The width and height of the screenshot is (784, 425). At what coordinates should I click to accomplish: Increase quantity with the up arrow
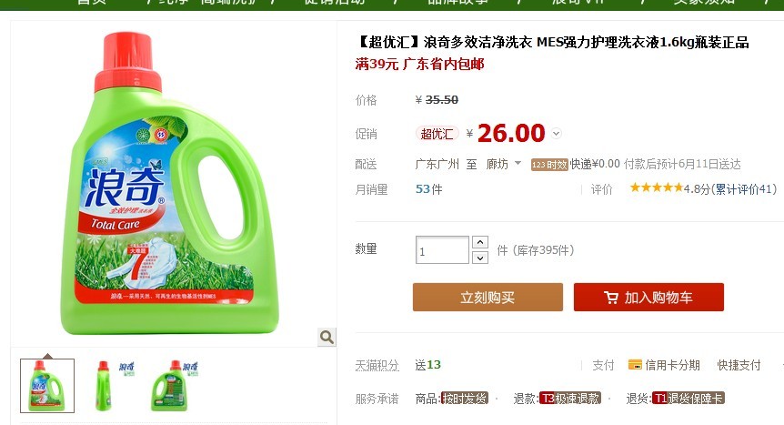(x=480, y=242)
